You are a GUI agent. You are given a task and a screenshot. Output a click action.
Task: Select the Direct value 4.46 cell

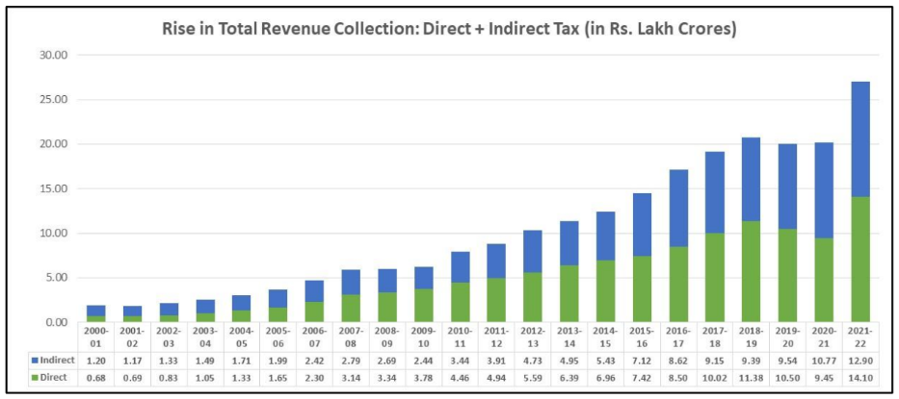click(x=460, y=378)
